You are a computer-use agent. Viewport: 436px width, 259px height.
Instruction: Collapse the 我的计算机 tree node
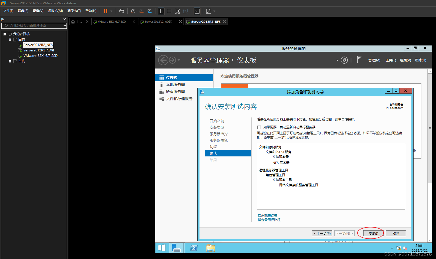click(x=4, y=34)
